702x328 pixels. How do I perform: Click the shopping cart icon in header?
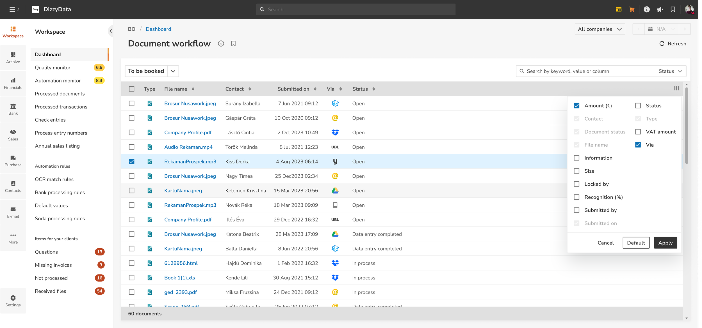click(x=632, y=10)
